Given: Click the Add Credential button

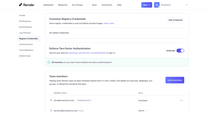Looking at the screenshot, I should (x=175, y=20).
